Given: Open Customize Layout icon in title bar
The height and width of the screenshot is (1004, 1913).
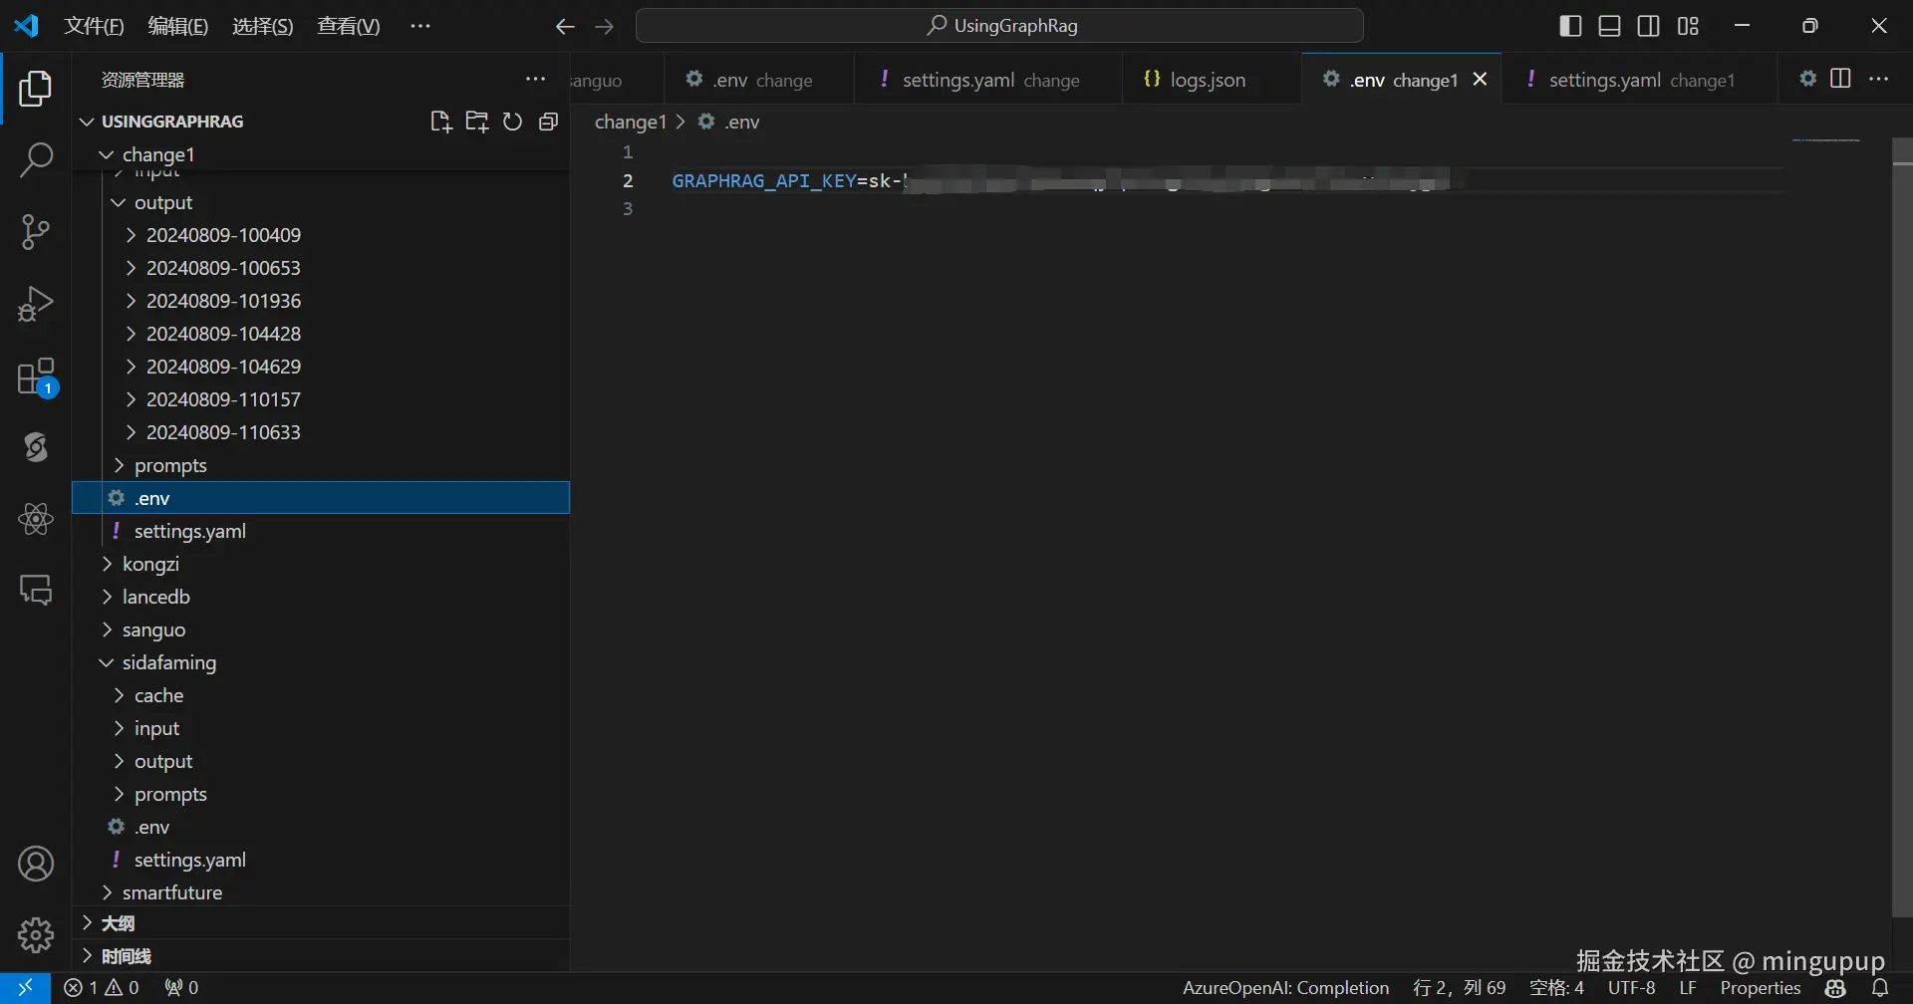Looking at the screenshot, I should point(1688,26).
